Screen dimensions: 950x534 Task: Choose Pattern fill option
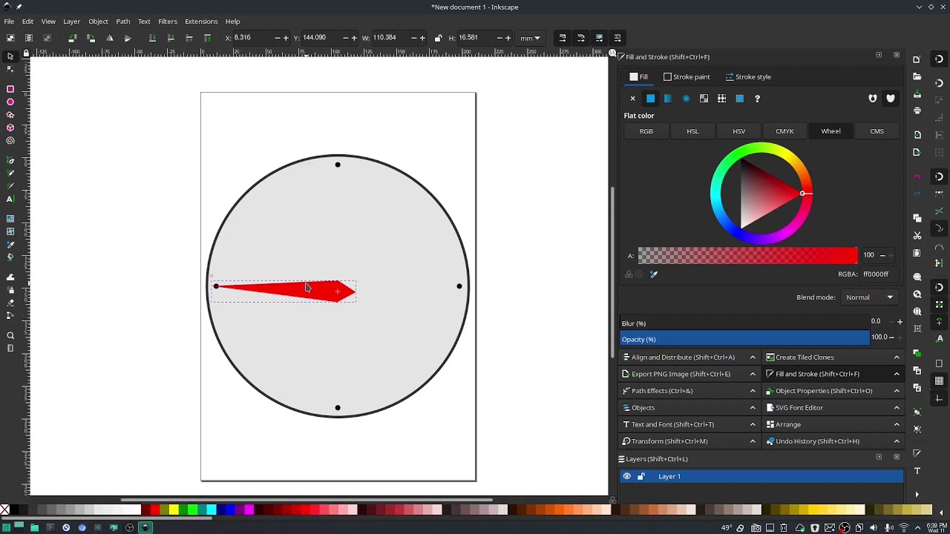pyautogui.click(x=721, y=99)
